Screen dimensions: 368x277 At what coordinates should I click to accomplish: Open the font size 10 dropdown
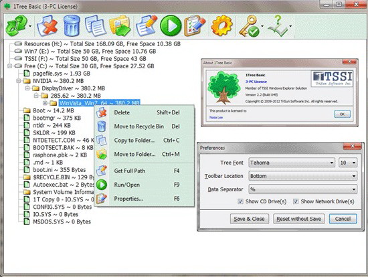pyautogui.click(x=348, y=163)
